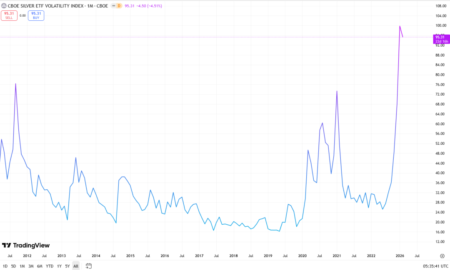Click the 76.00 price axis label
Screen dimensions: 450x270
coord(441,84)
